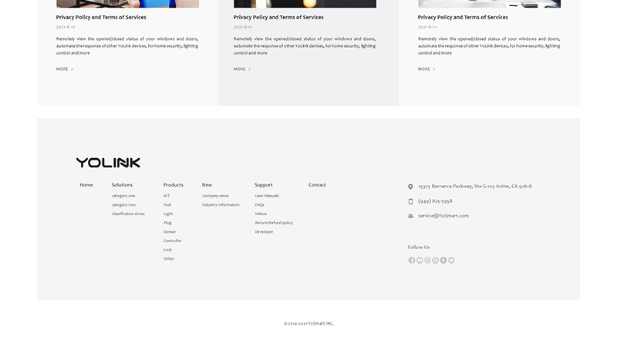This screenshot has width=617, height=347.
Task: Click the service@YoSmart.com email address
Action: [x=443, y=216]
